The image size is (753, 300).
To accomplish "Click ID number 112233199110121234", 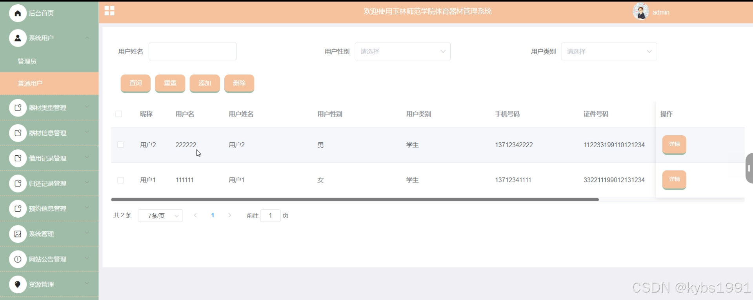I will [614, 145].
